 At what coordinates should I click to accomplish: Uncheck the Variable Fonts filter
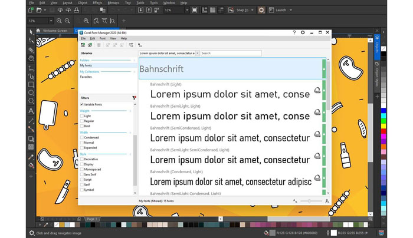pos(82,104)
